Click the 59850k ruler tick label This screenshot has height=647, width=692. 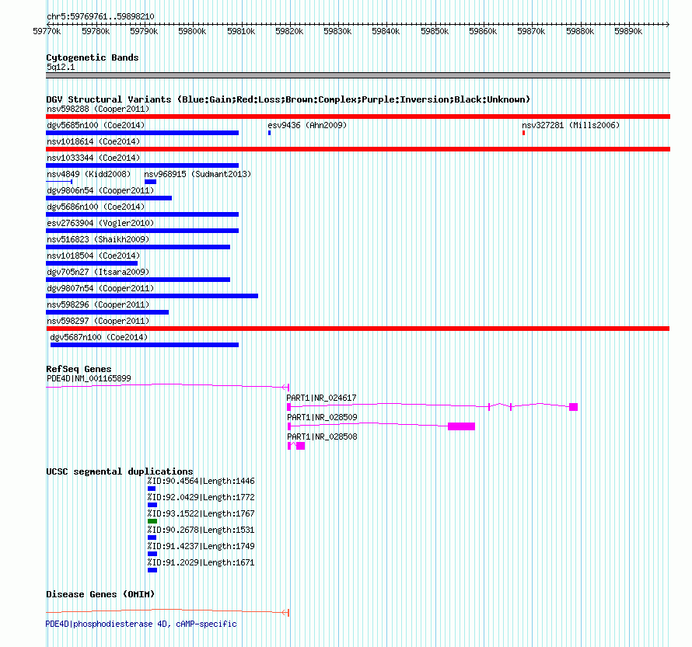pyautogui.click(x=435, y=31)
